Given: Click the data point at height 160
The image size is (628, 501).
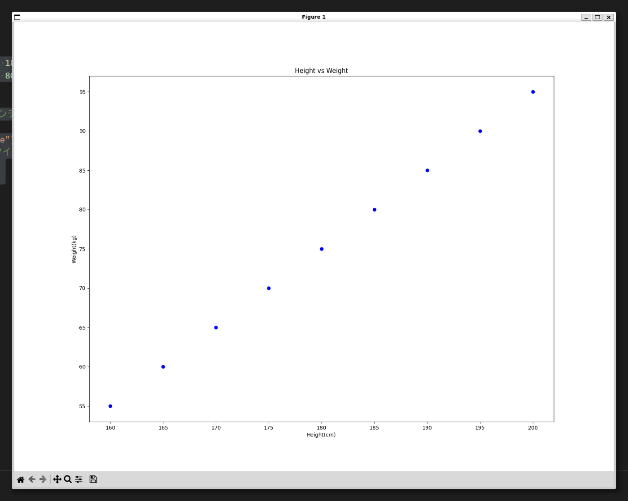Looking at the screenshot, I should [x=110, y=406].
